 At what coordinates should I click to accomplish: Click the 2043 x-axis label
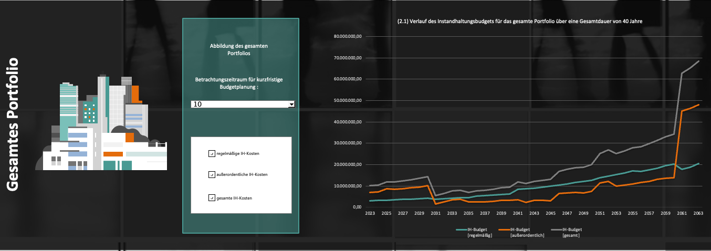point(534,214)
